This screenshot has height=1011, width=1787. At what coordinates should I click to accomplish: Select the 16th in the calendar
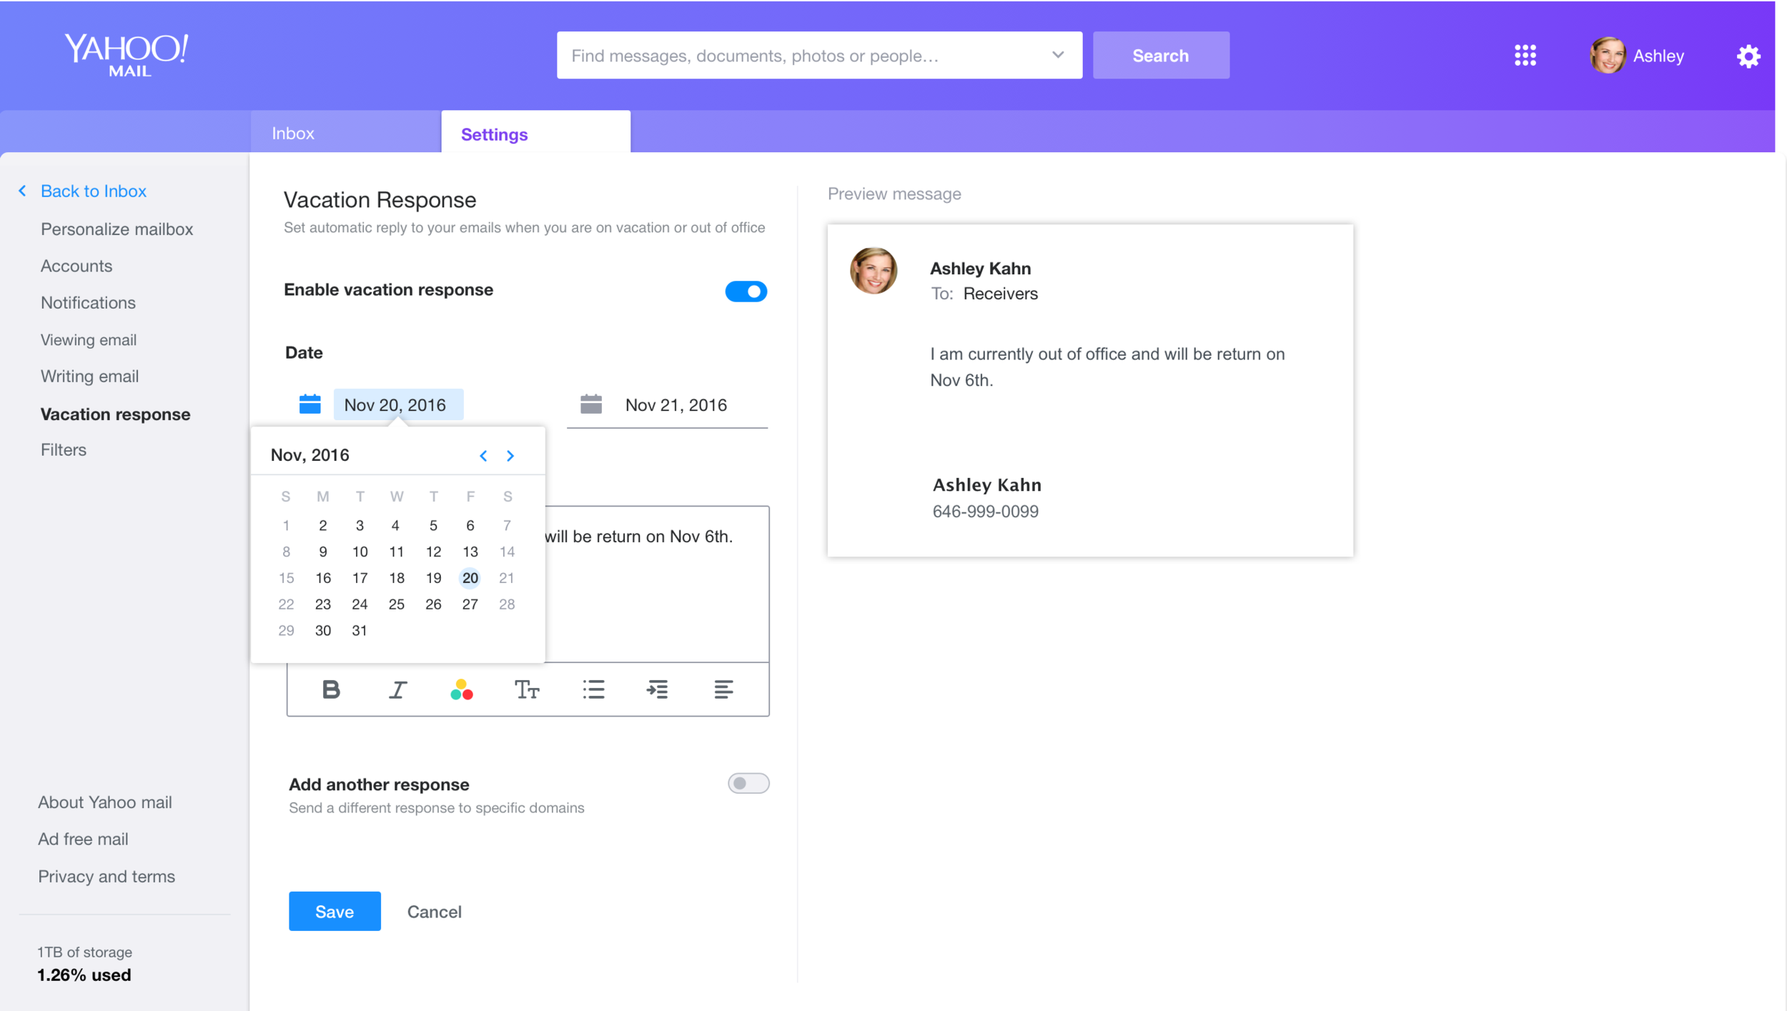[323, 578]
